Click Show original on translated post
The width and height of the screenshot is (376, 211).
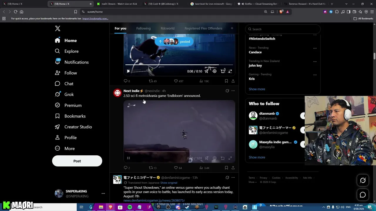169,183
